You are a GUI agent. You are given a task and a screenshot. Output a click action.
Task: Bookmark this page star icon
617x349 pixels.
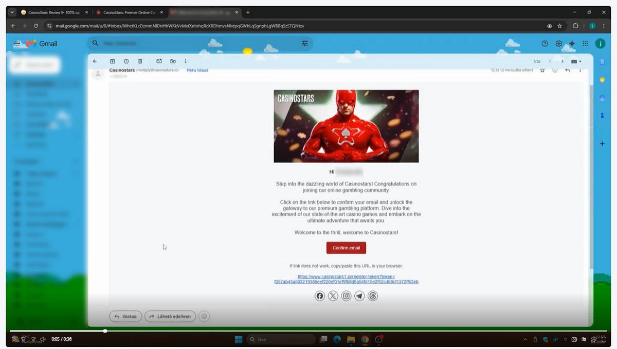coord(559,25)
